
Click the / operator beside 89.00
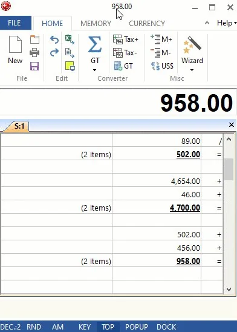tap(220, 141)
